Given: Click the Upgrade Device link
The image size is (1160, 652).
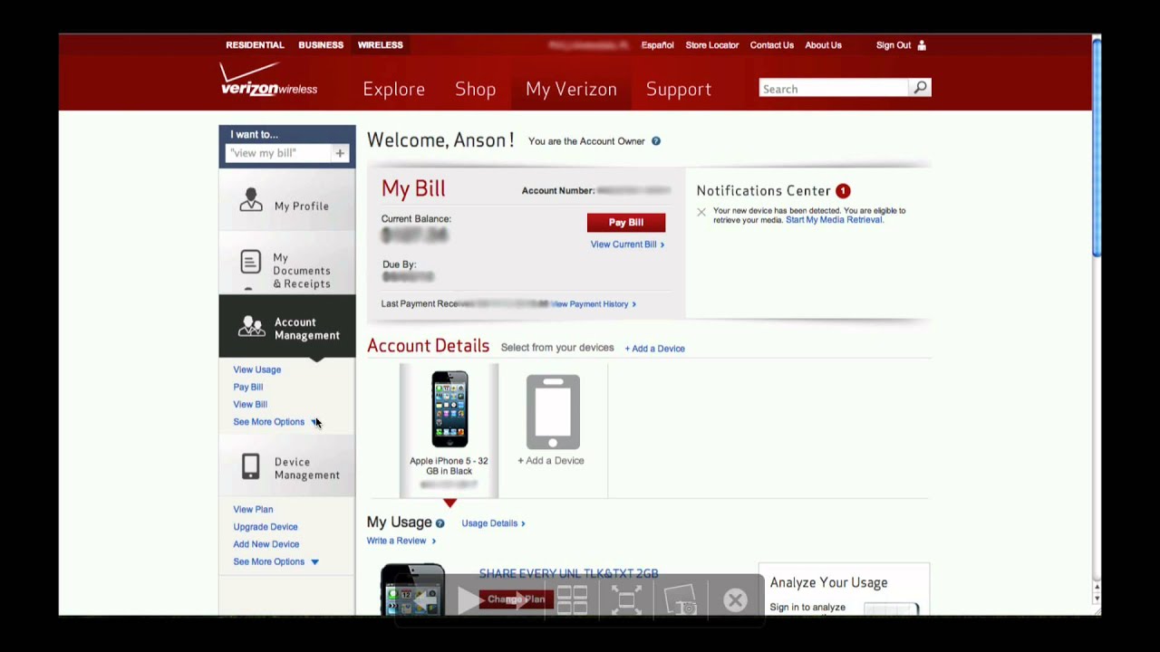Looking at the screenshot, I should [x=265, y=527].
